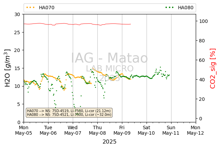Click the right axis value 100
This screenshot has width=220, height=148.
(204, 21)
